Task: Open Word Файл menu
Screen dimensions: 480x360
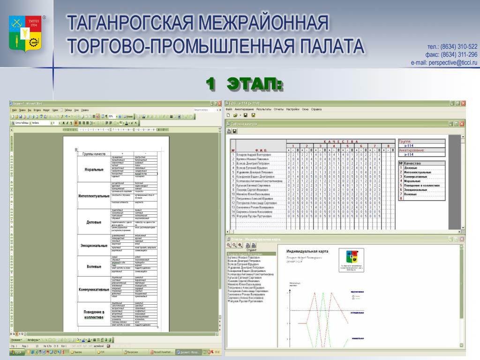Action: point(15,110)
